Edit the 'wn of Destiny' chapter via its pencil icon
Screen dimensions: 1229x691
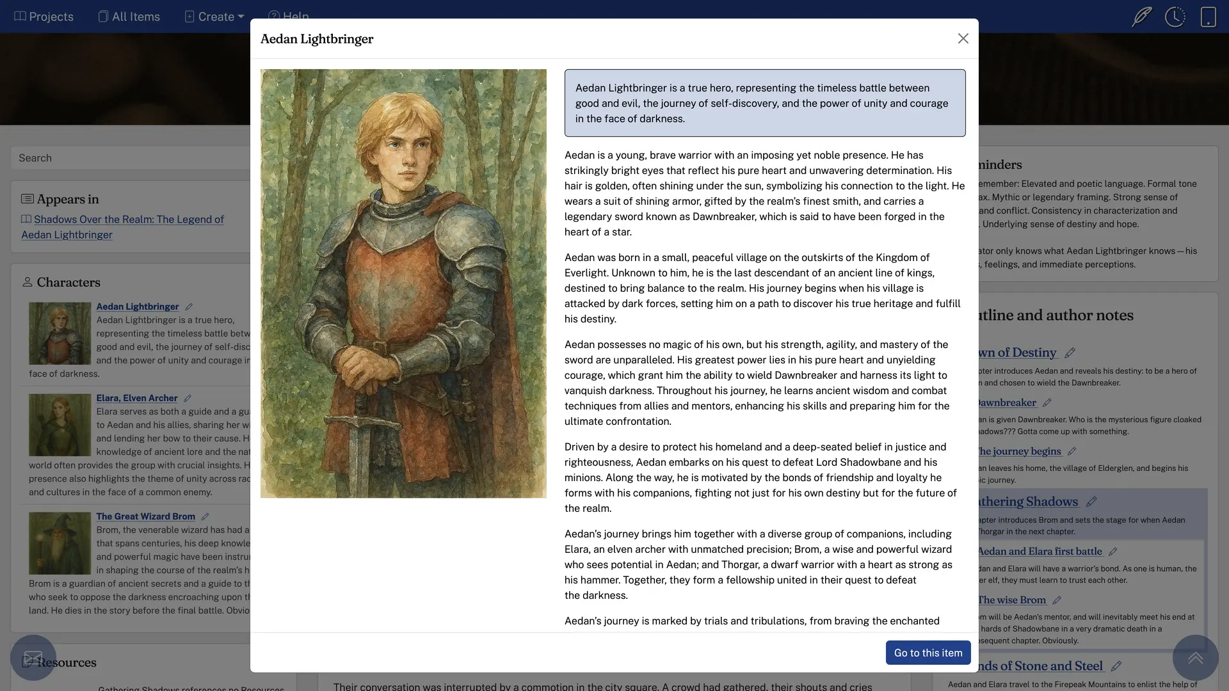(x=1070, y=353)
